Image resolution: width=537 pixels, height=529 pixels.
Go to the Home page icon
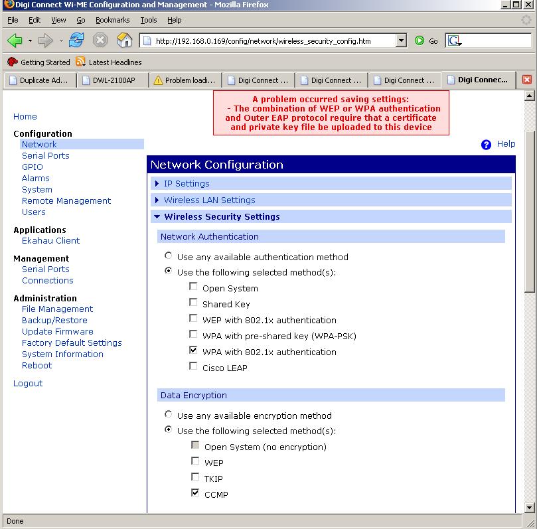point(124,40)
